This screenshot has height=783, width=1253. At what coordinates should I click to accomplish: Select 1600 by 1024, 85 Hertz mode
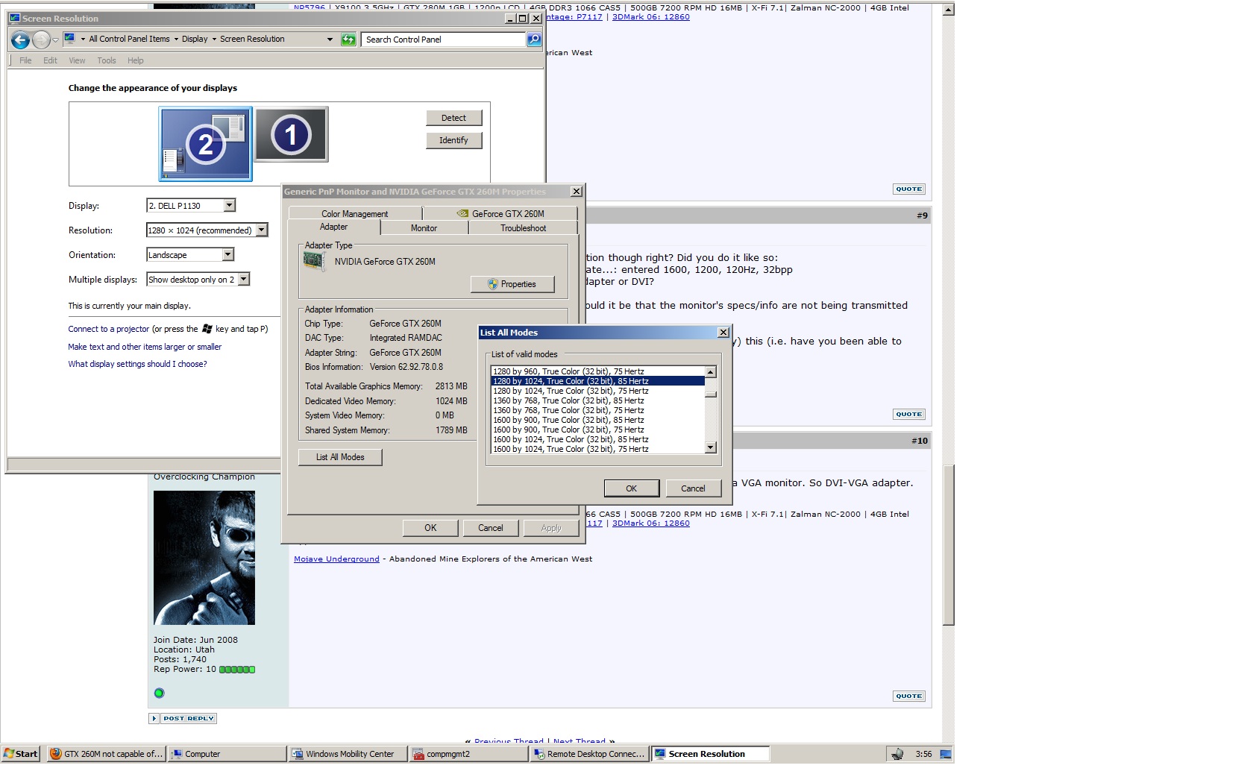click(x=597, y=439)
